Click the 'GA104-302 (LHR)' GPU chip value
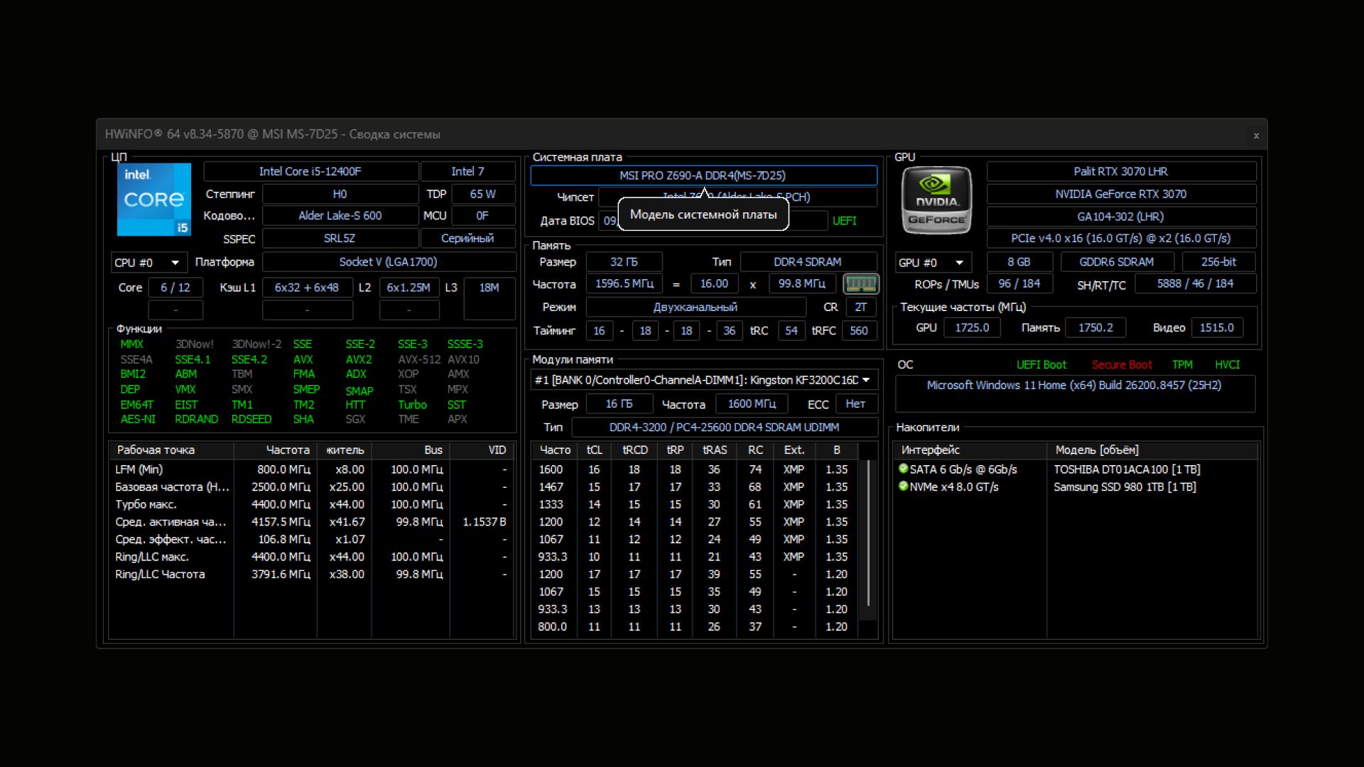Screen dimensions: 1364x767 [x=1121, y=217]
